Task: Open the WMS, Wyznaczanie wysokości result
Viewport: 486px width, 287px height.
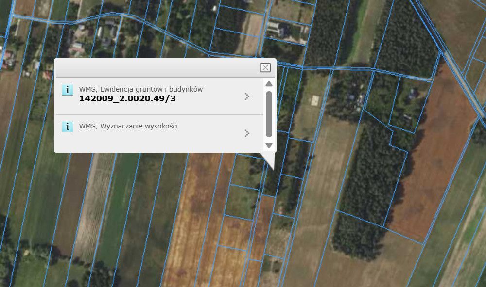Action: pyautogui.click(x=128, y=127)
